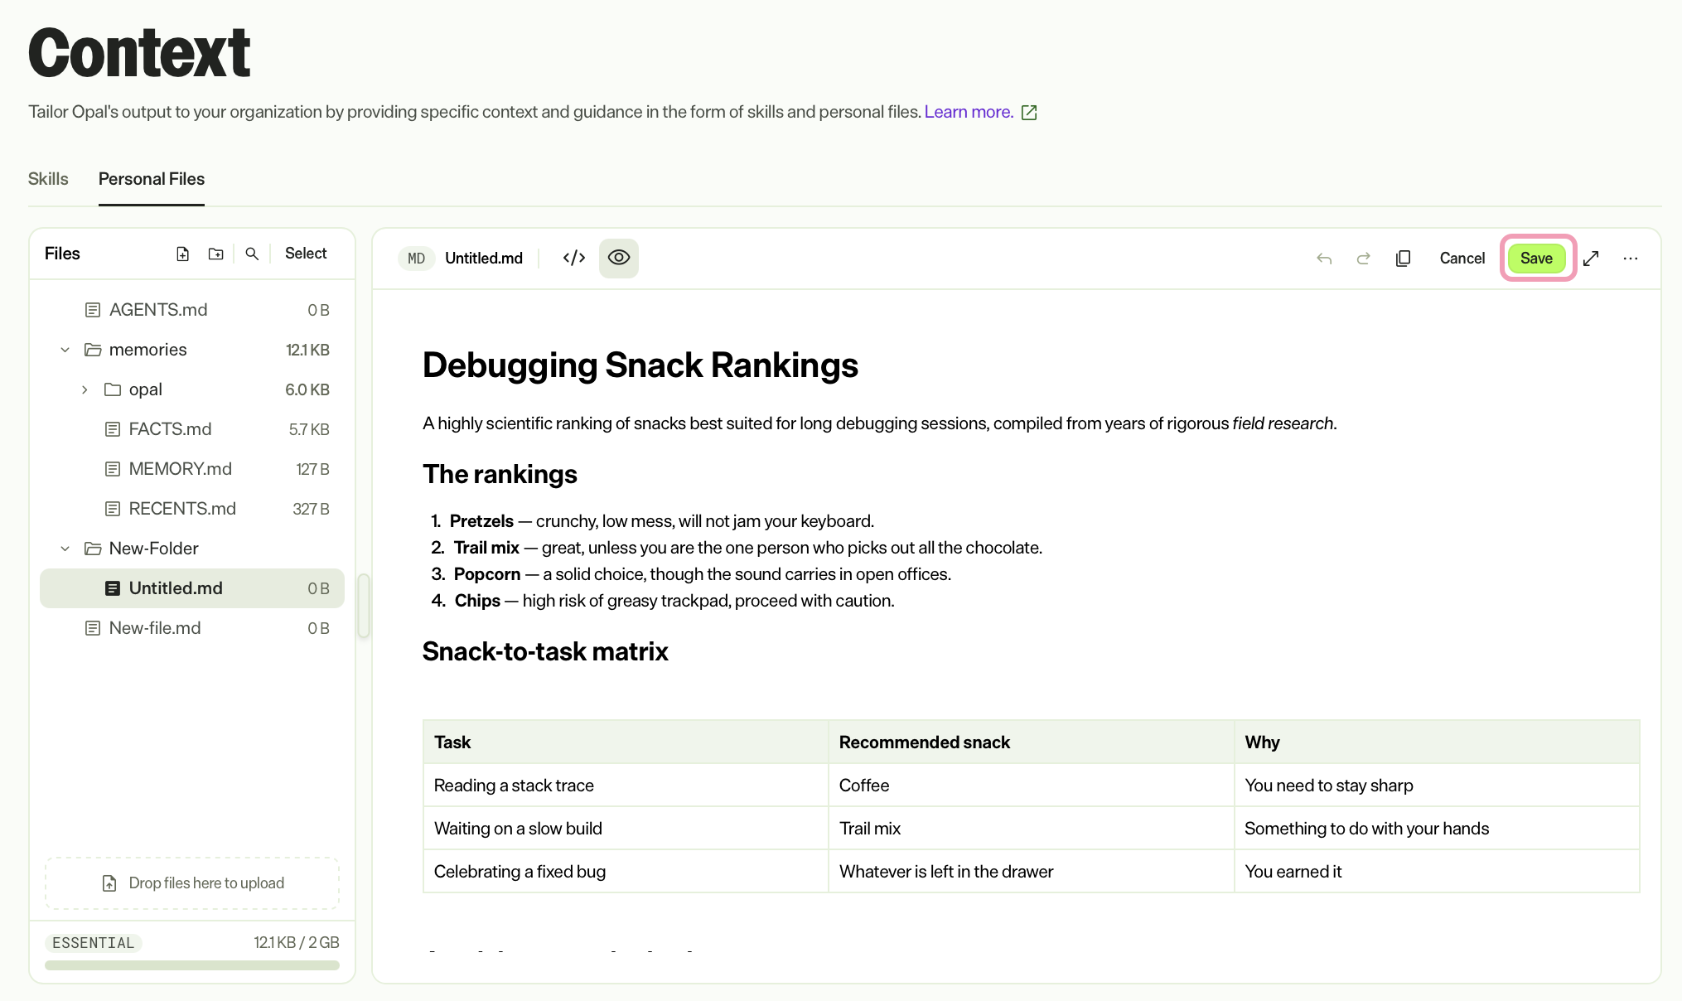Cancel editing the file
This screenshot has width=1682, height=1001.
pos(1462,258)
